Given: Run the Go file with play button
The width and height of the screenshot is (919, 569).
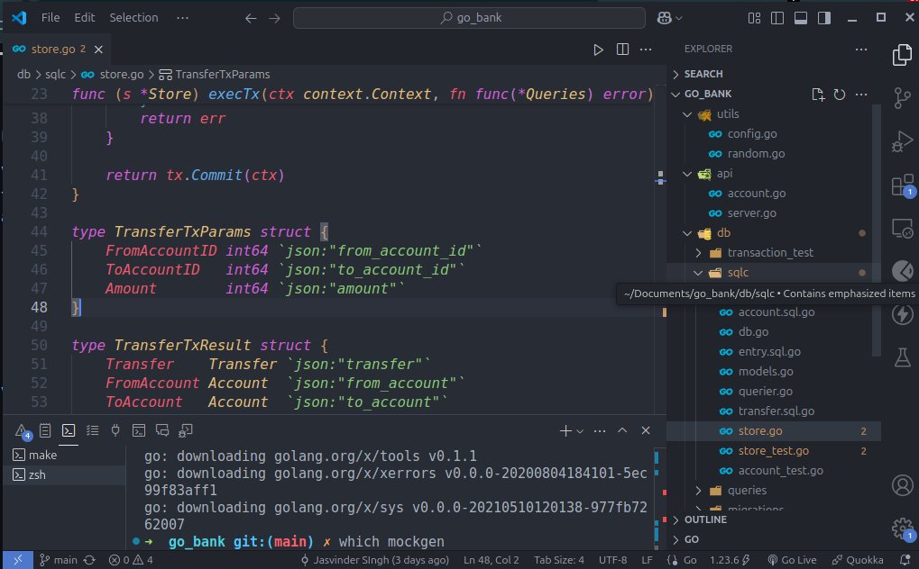Looking at the screenshot, I should [x=598, y=50].
